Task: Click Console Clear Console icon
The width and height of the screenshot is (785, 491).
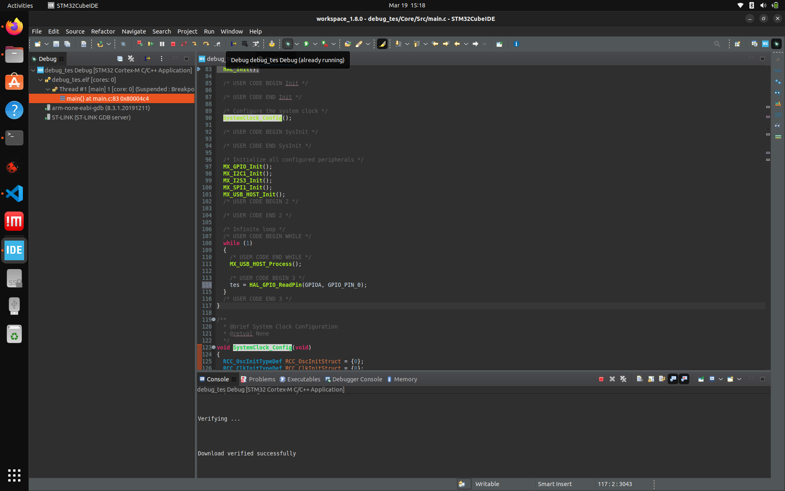Action: pyautogui.click(x=640, y=379)
